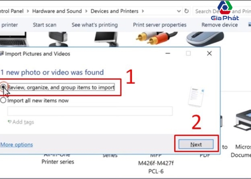
Task: Open the More options link
Action: pos(16,145)
